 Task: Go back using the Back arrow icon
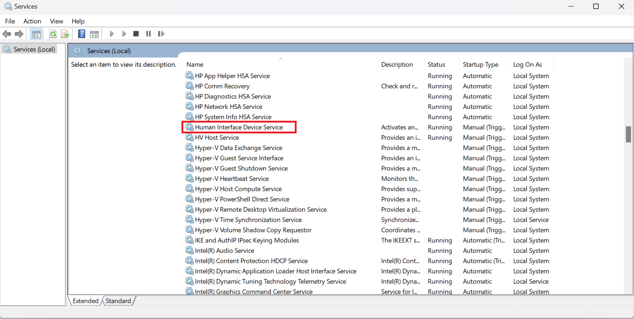(6, 34)
